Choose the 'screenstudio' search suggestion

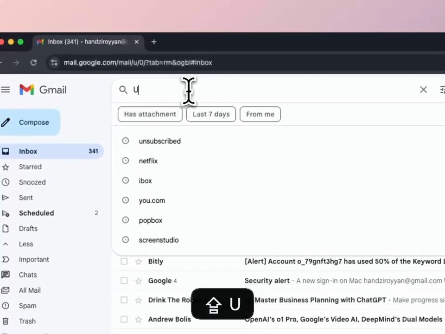(159, 240)
